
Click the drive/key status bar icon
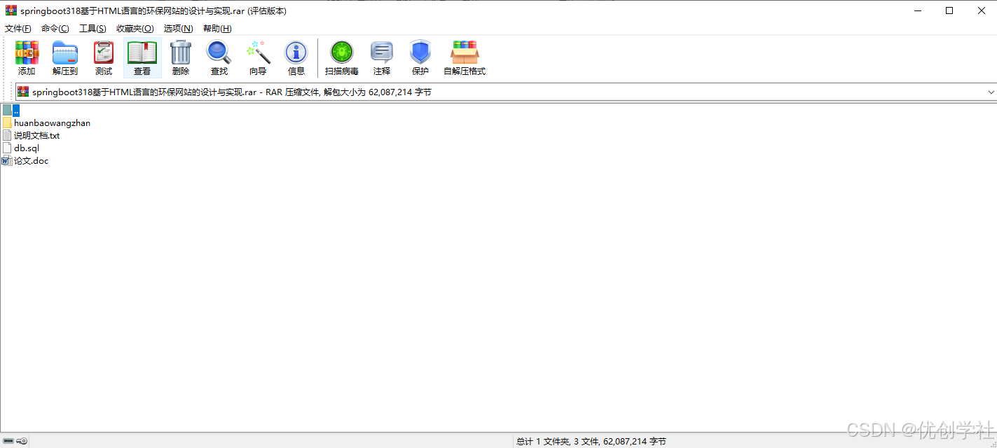[x=15, y=441]
